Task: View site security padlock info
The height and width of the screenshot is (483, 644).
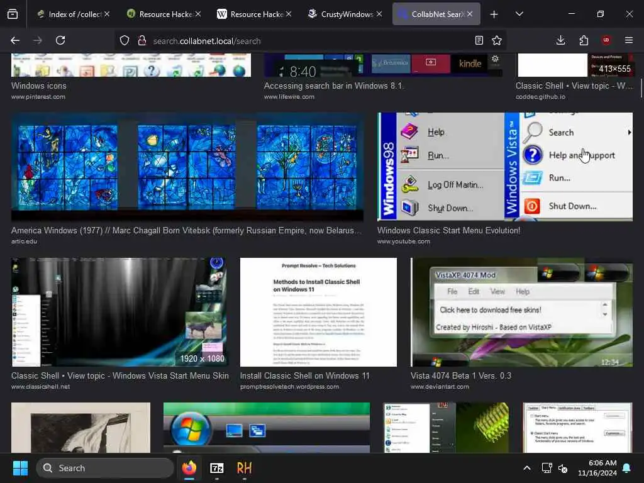Action: click(x=142, y=41)
